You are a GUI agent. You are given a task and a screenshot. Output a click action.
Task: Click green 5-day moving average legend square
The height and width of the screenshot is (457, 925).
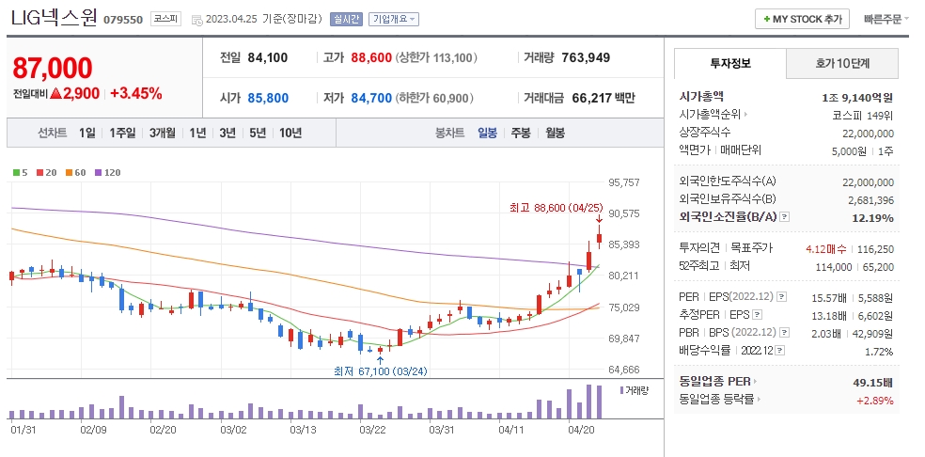tap(16, 173)
